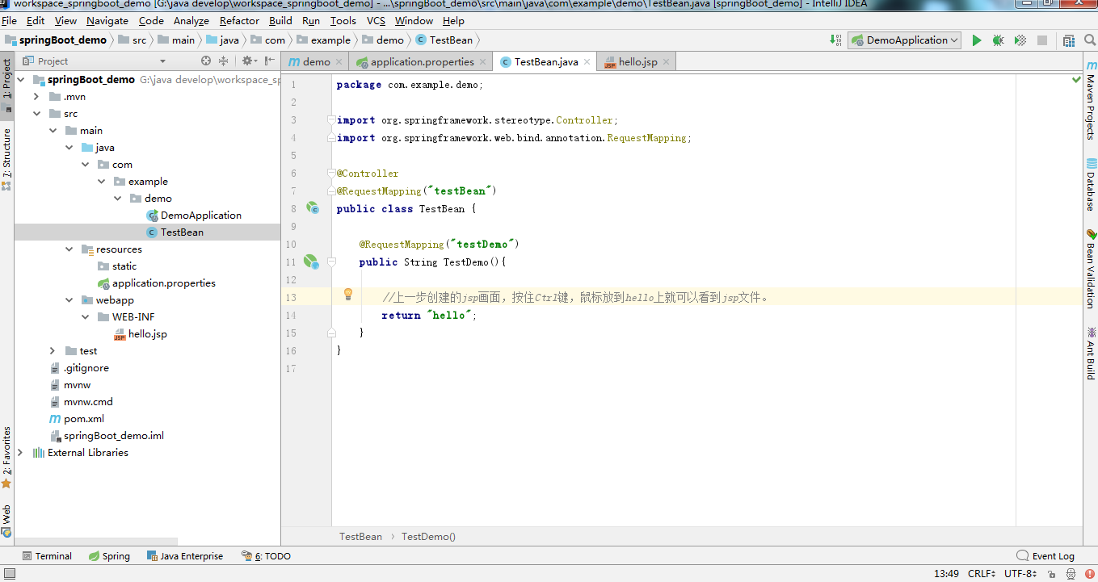The width and height of the screenshot is (1098, 582).
Task: Click the red error notification icon
Action: tap(1090, 574)
